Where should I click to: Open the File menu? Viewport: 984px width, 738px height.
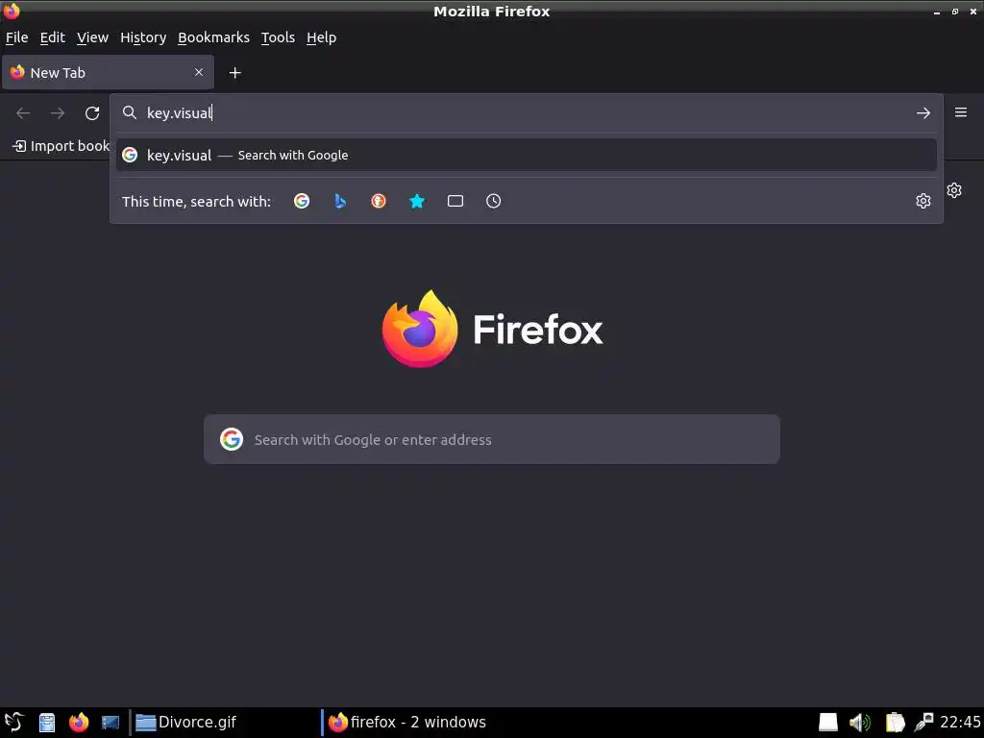coord(17,37)
